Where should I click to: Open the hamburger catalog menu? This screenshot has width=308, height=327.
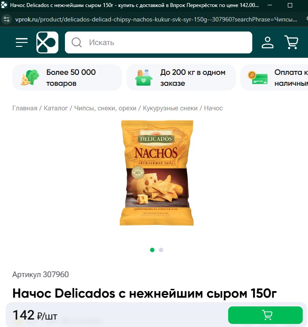(22, 42)
